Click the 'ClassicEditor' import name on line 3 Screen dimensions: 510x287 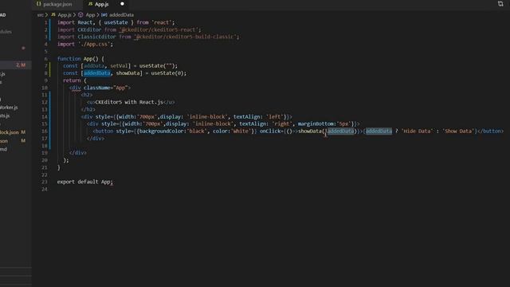click(x=96, y=37)
